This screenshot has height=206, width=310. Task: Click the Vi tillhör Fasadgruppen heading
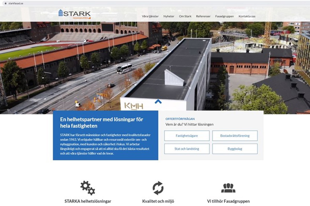pos(228,201)
